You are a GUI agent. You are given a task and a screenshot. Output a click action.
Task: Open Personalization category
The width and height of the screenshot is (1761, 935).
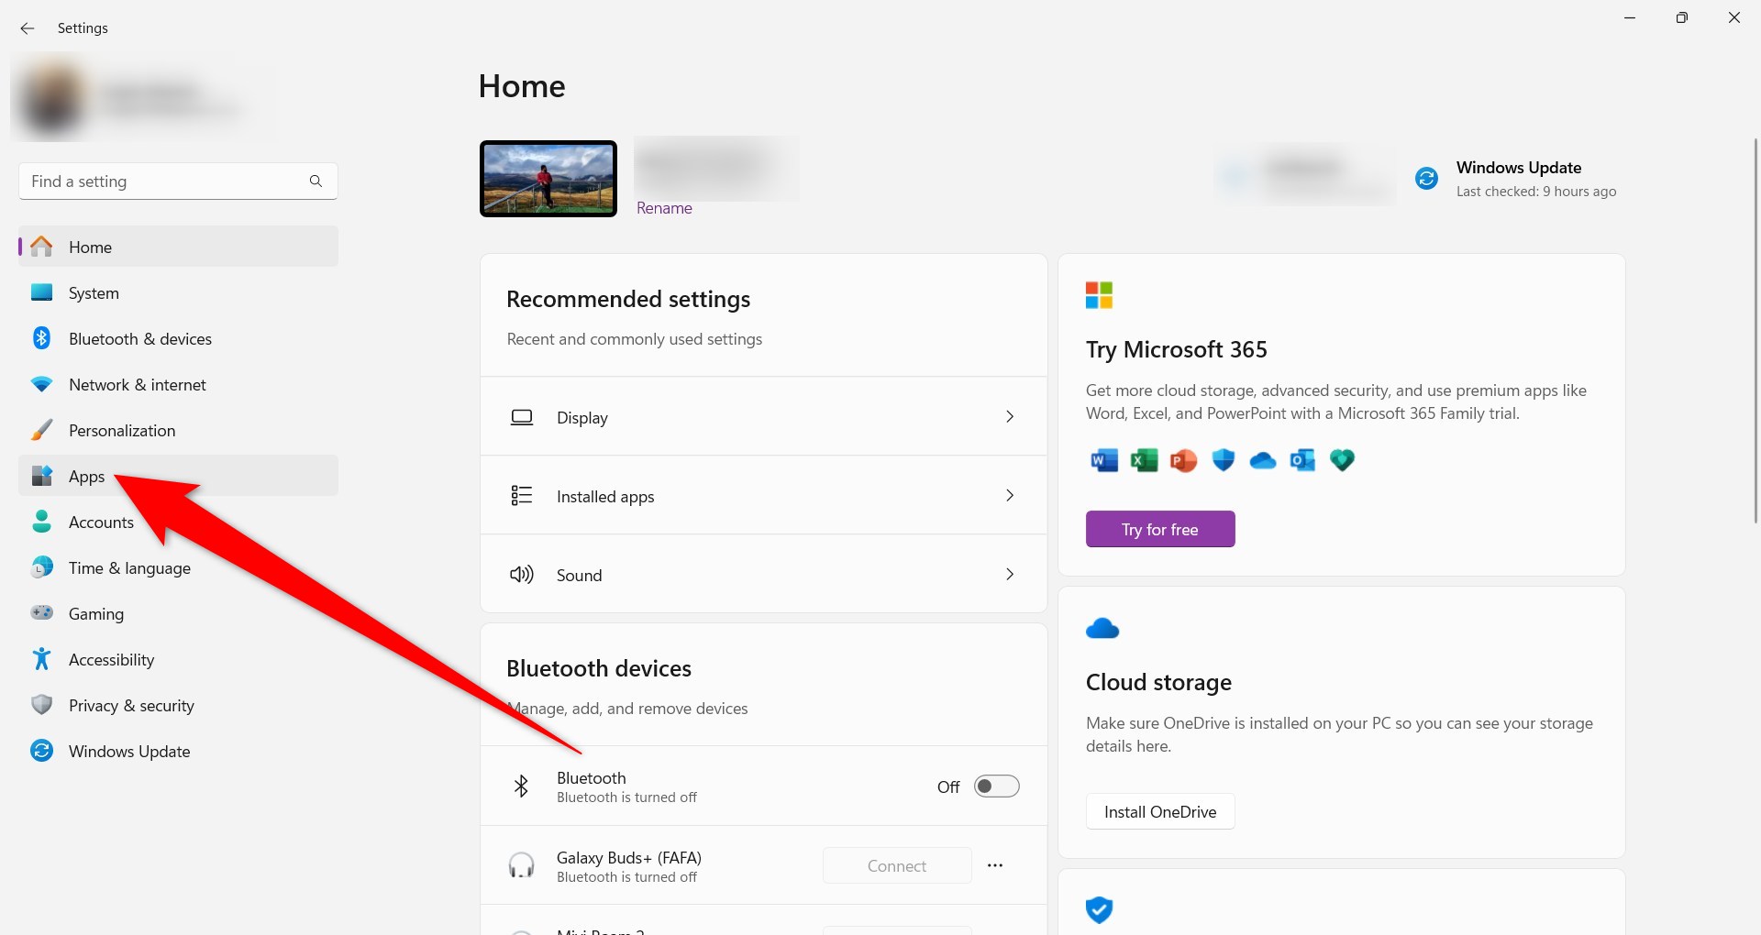coord(178,430)
